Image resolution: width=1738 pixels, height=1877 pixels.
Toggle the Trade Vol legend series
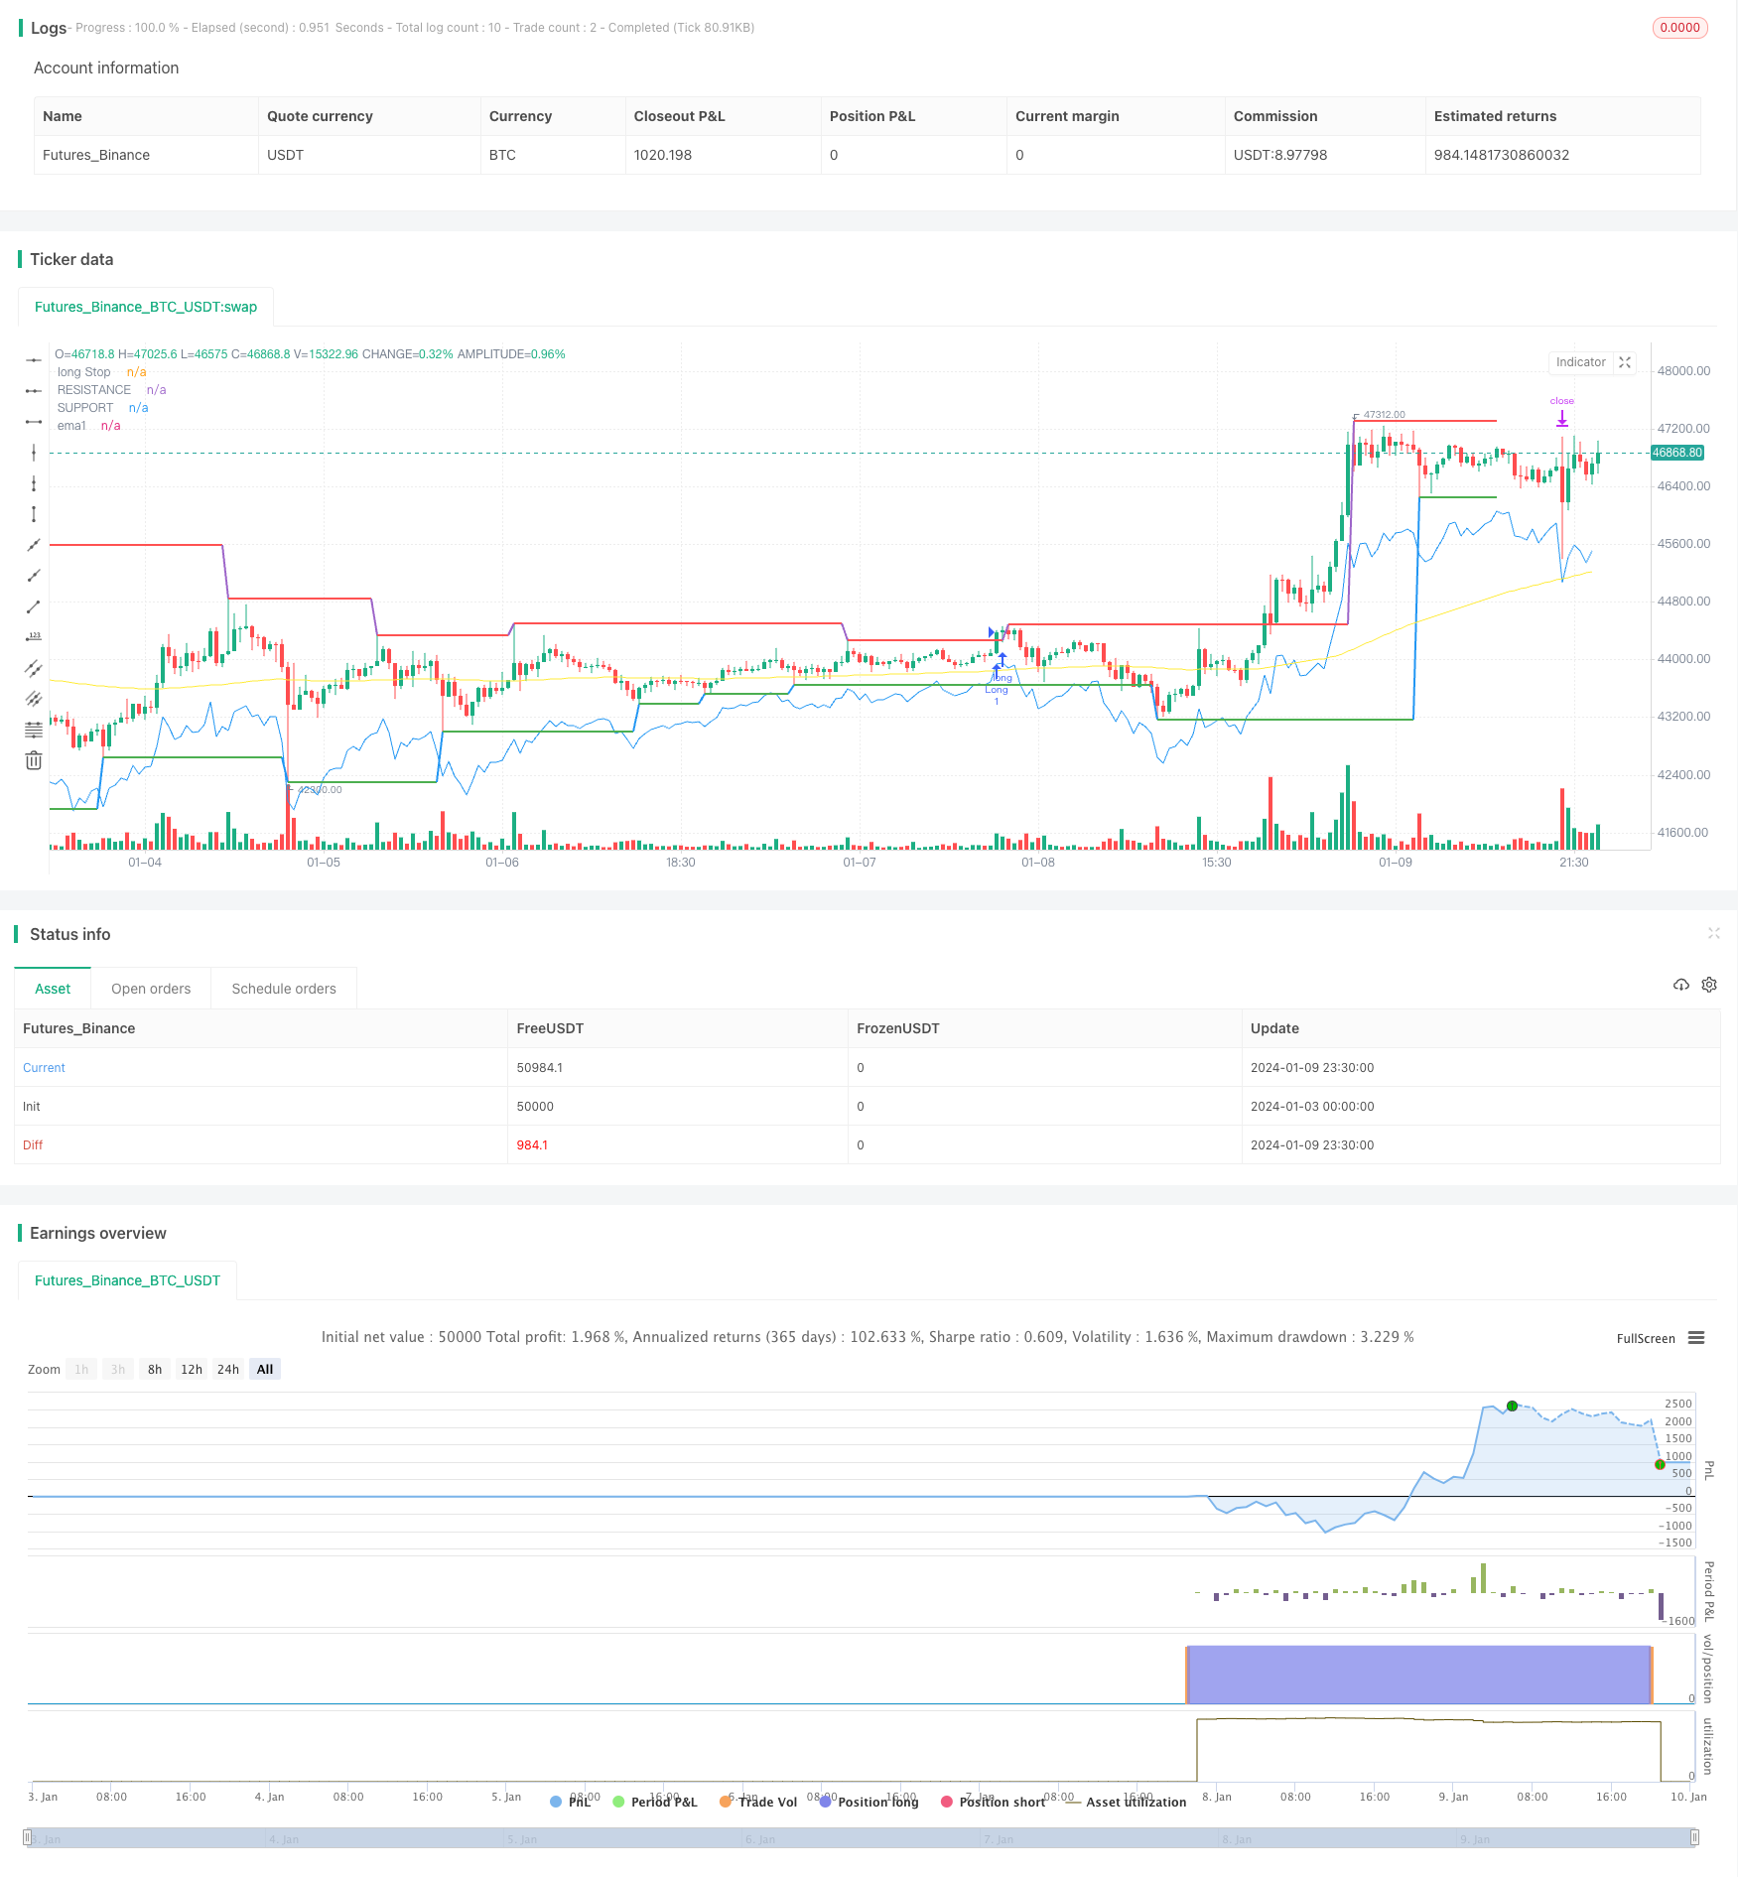[758, 1802]
